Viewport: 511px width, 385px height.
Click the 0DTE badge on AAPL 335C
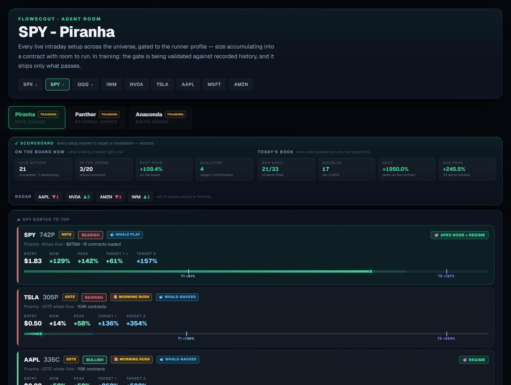pos(71,360)
